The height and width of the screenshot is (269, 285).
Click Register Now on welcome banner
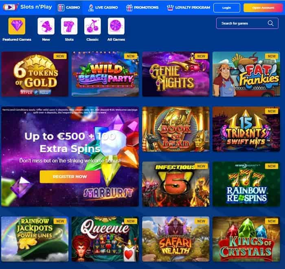click(70, 177)
